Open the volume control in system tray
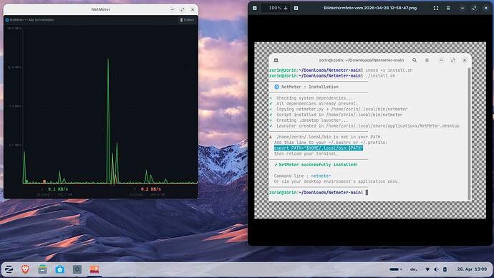This screenshot has height=278, width=494. pos(436,269)
